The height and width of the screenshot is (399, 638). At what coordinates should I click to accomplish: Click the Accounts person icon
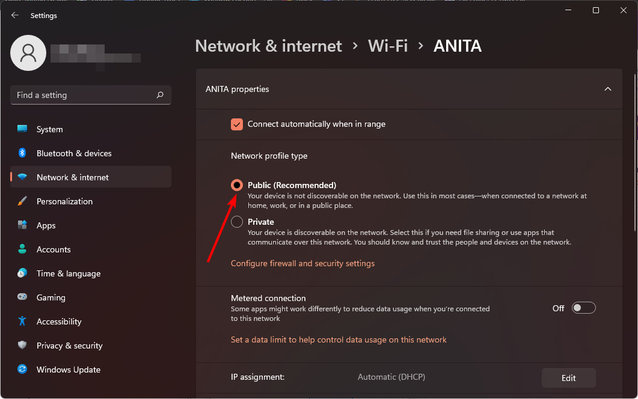click(x=22, y=249)
